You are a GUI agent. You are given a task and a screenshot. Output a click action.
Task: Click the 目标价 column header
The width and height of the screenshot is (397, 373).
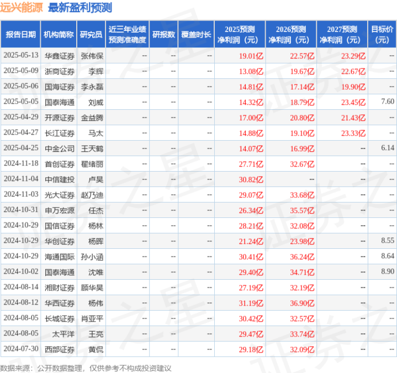(382, 34)
